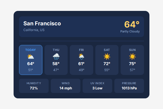Select the UV Index 3 Low card
The width and height of the screenshot is (163, 109).
(x=97, y=86)
